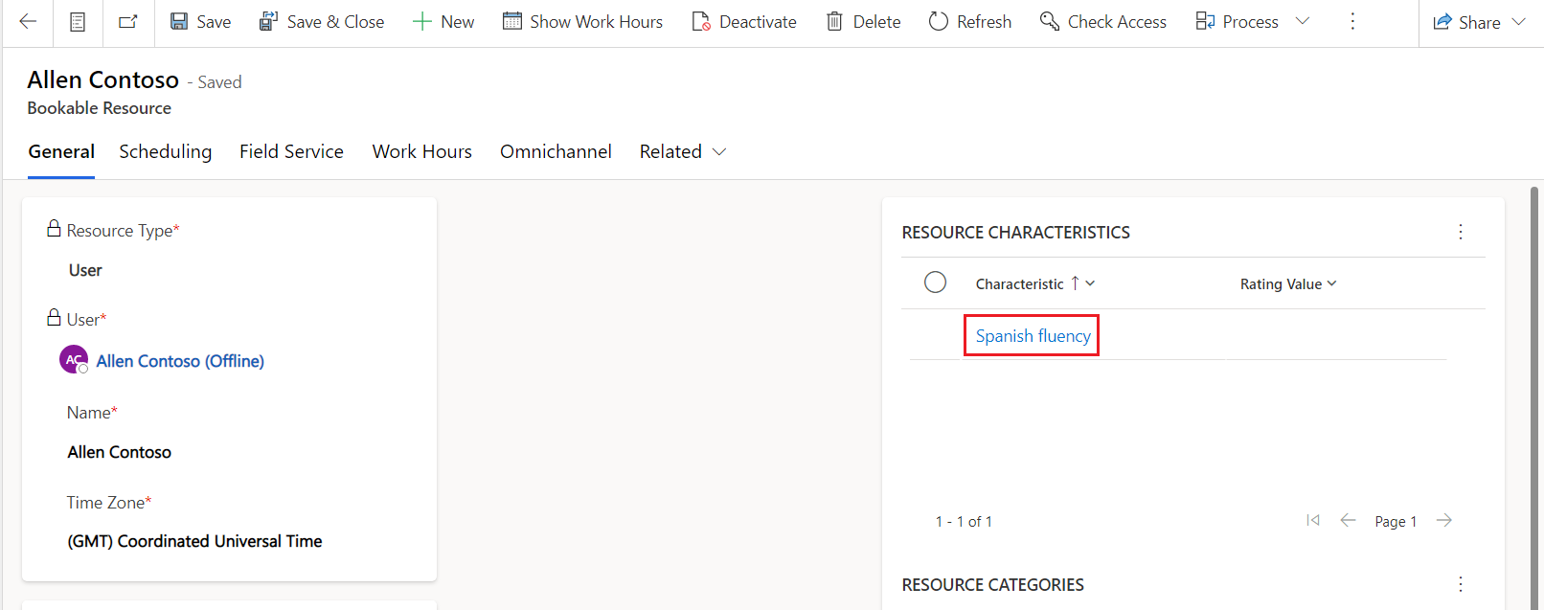Open Show Work Hours
The image size is (1544, 610).
click(582, 21)
